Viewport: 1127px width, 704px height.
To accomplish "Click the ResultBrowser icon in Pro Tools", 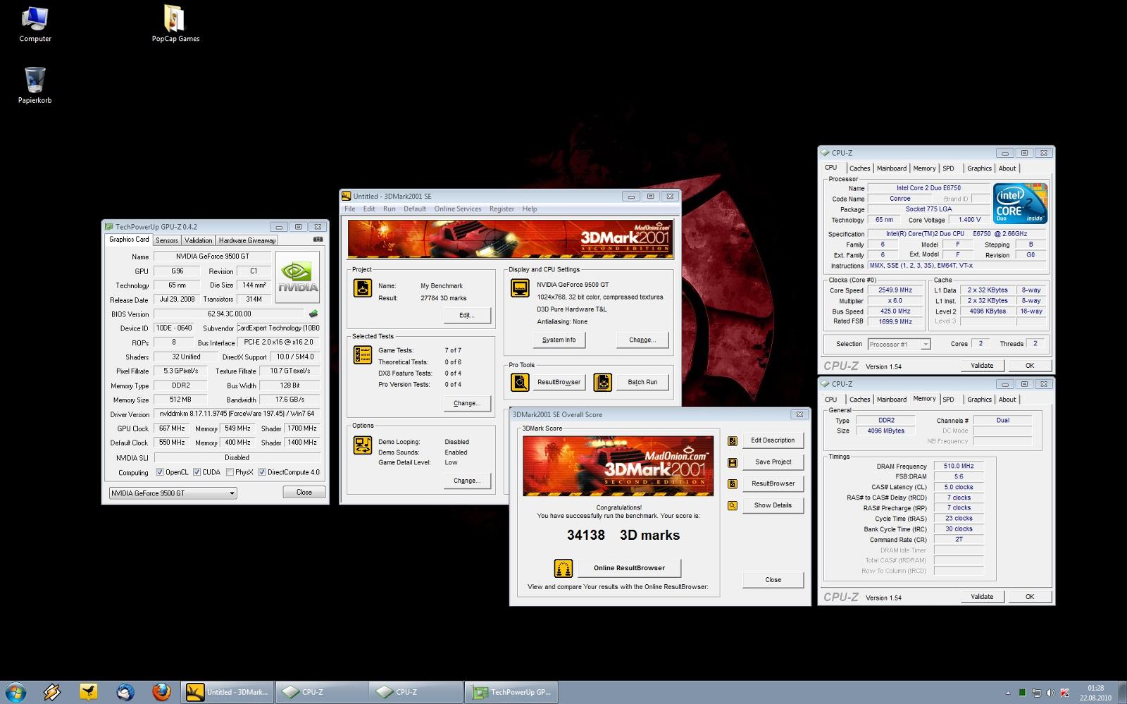I will (520, 383).
